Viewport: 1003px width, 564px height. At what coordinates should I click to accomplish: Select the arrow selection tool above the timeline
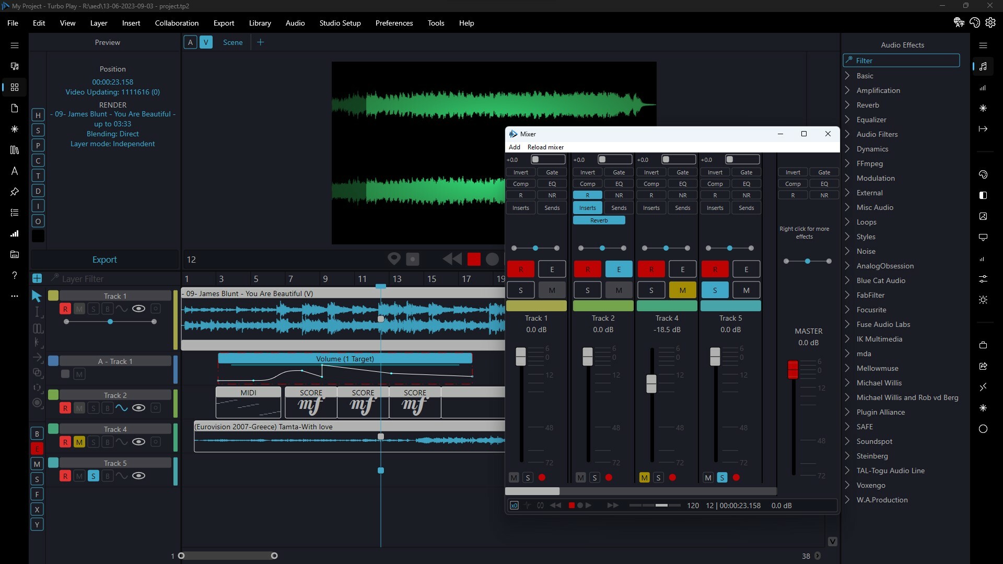click(x=37, y=296)
